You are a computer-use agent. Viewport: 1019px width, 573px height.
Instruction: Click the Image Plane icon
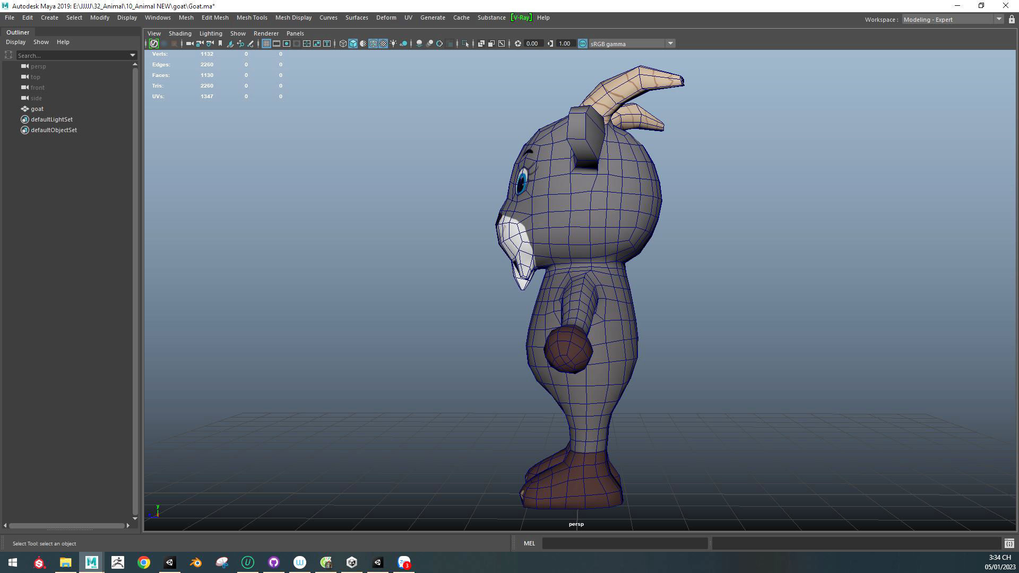[x=230, y=44]
